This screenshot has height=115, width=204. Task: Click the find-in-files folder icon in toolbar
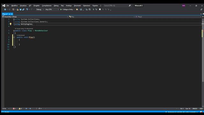77,10
